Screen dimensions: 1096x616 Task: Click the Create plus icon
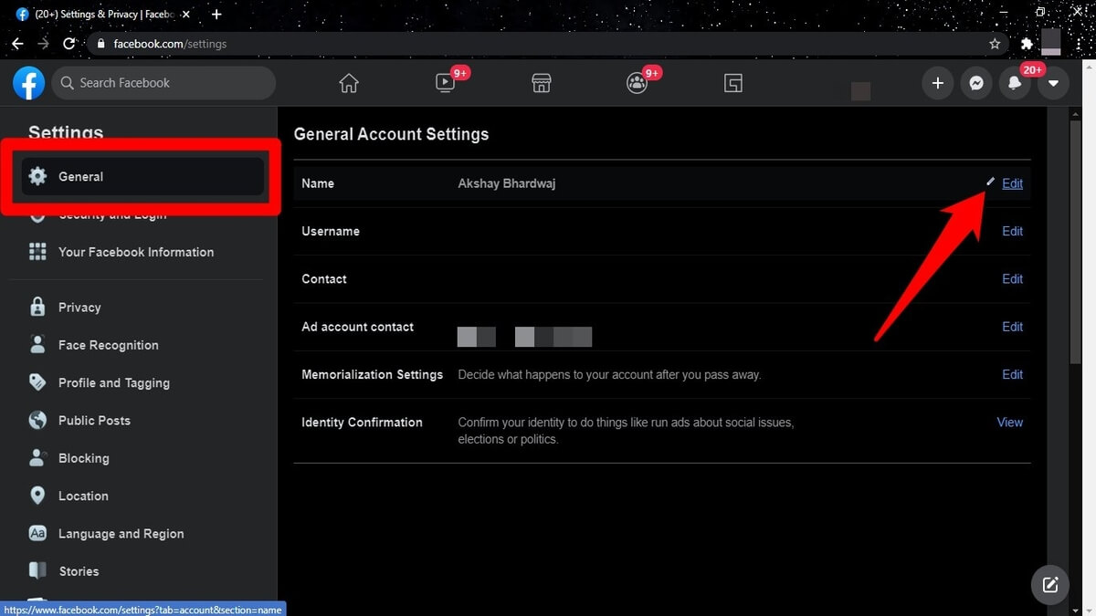pyautogui.click(x=937, y=83)
